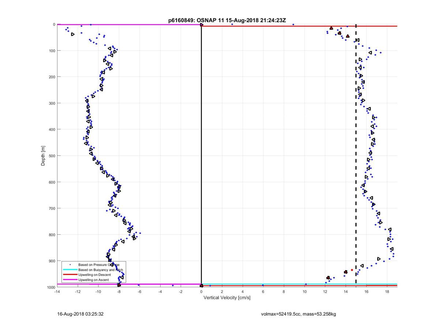This screenshot has height=323, width=439.
Task: Click velocity axis tick label "-2"
Action: tap(181, 292)
